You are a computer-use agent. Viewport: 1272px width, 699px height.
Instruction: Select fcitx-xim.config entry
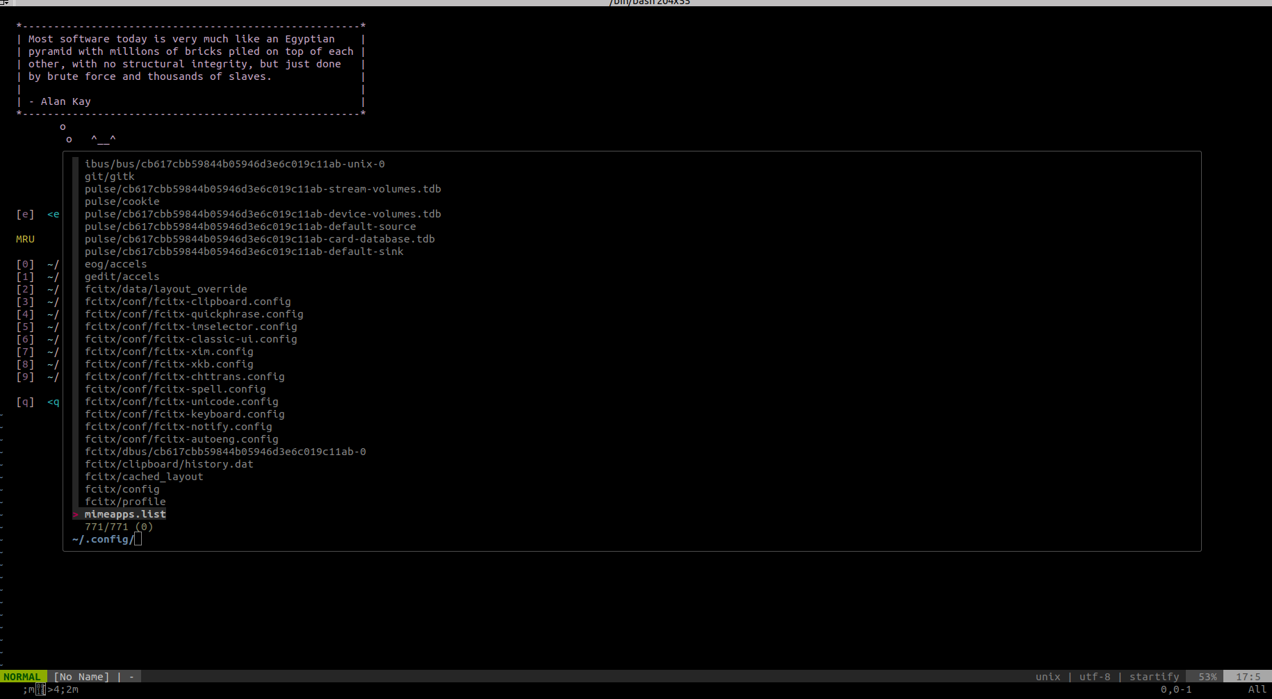point(169,352)
